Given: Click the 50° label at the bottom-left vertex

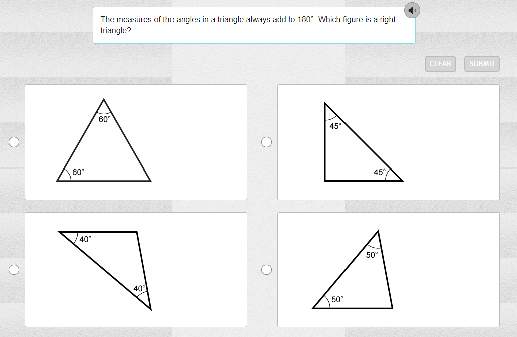Looking at the screenshot, I should tap(337, 300).
